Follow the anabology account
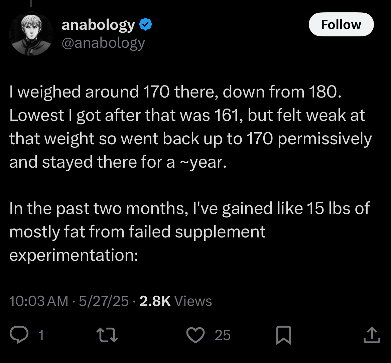Viewport: 391px width, 363px height. click(x=341, y=24)
